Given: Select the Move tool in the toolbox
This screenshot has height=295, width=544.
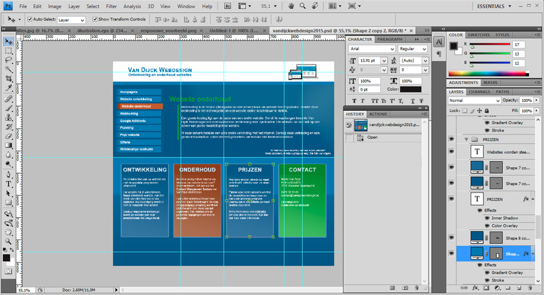Looking at the screenshot, I should tap(8, 42).
